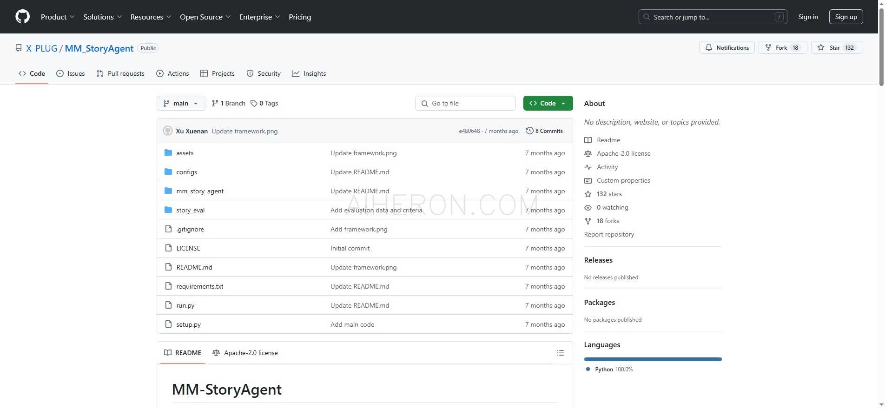Click the tag icon next to 0 Tags

(x=254, y=103)
